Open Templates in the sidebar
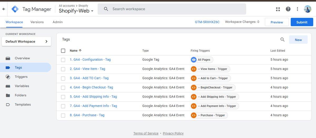This screenshot has height=138, width=316. 23,105
